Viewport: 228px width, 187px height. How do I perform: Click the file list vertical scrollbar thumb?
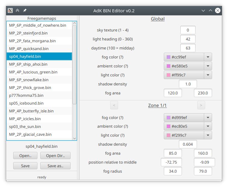(x=74, y=65)
